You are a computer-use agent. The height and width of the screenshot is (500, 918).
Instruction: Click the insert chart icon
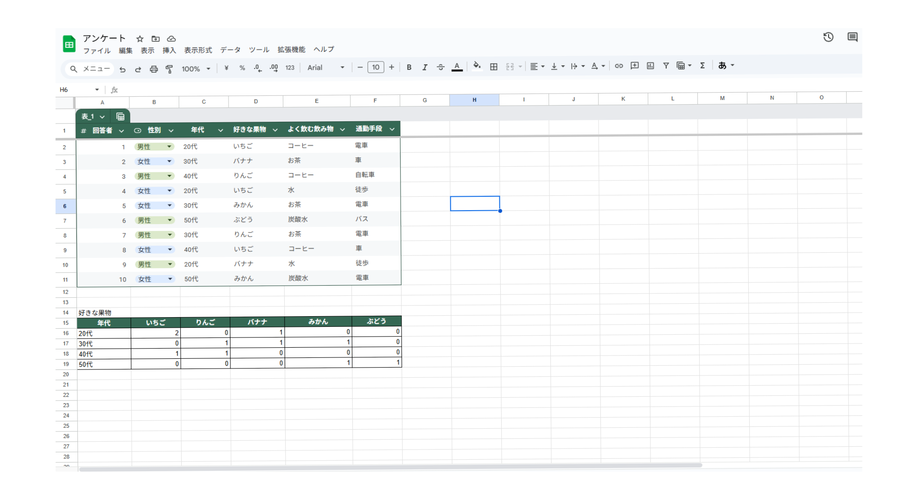tap(650, 66)
